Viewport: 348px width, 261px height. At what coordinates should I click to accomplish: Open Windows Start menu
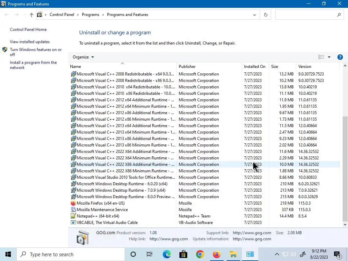click(x=8, y=254)
